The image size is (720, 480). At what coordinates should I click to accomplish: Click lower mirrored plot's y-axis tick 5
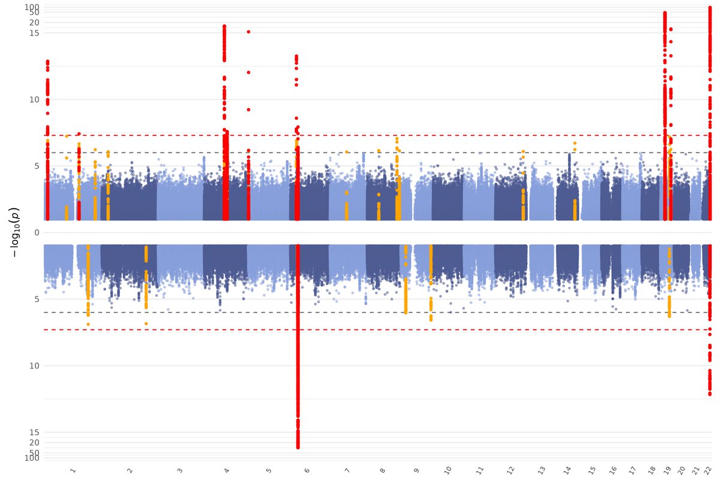pyautogui.click(x=37, y=299)
